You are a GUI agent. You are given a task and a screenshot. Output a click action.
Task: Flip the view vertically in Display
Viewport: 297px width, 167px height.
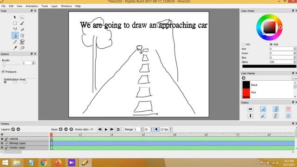(x=251, y=116)
